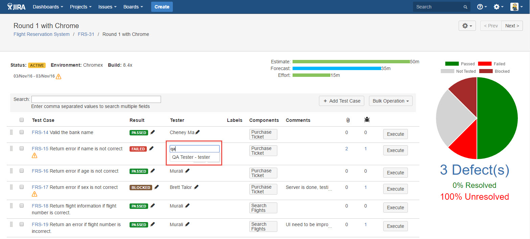Click the Prev button

point(491,26)
